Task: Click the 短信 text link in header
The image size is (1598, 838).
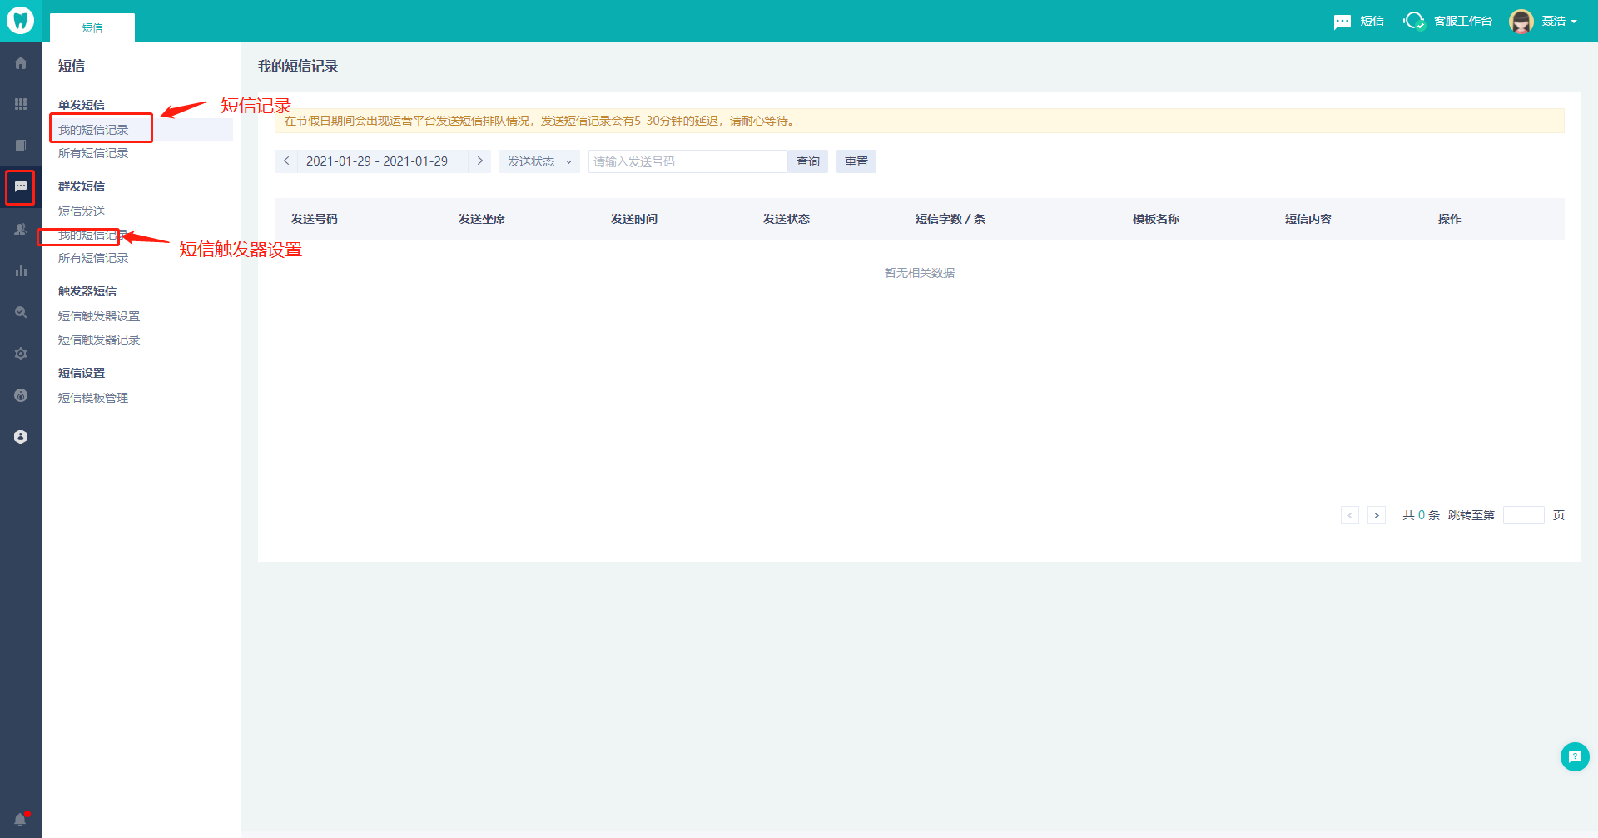Action: pyautogui.click(x=1372, y=22)
